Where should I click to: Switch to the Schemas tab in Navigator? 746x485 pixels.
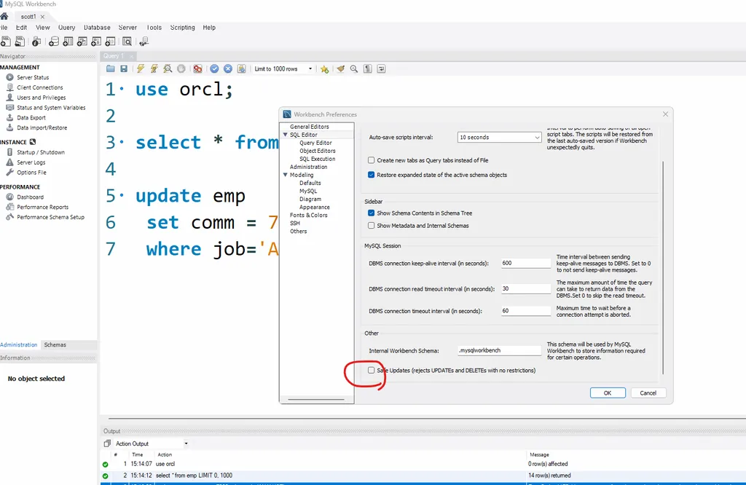55,344
